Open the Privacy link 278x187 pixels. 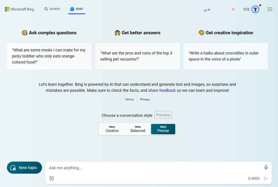(145, 99)
